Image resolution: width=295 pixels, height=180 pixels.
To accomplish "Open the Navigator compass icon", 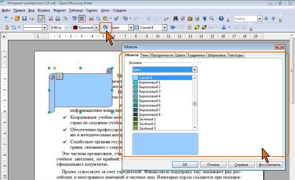I will point(183,19).
